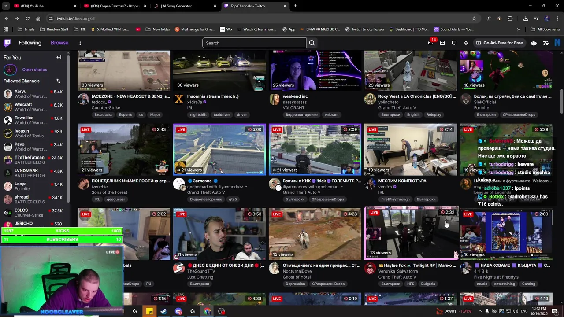Open the МЕСТИМ КОМПЮТЪРА stream thumbnail
Screen dimensions: 564x317
(x=411, y=149)
